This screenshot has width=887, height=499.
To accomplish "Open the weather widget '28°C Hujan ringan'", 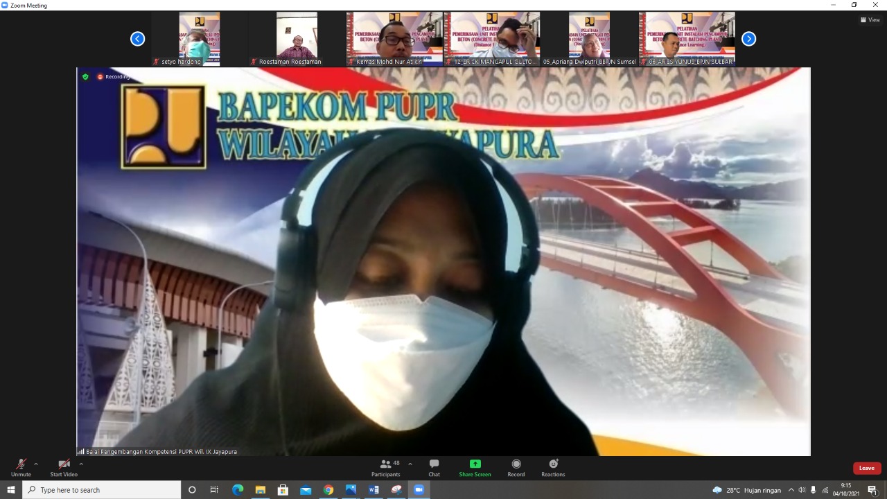I will (746, 490).
